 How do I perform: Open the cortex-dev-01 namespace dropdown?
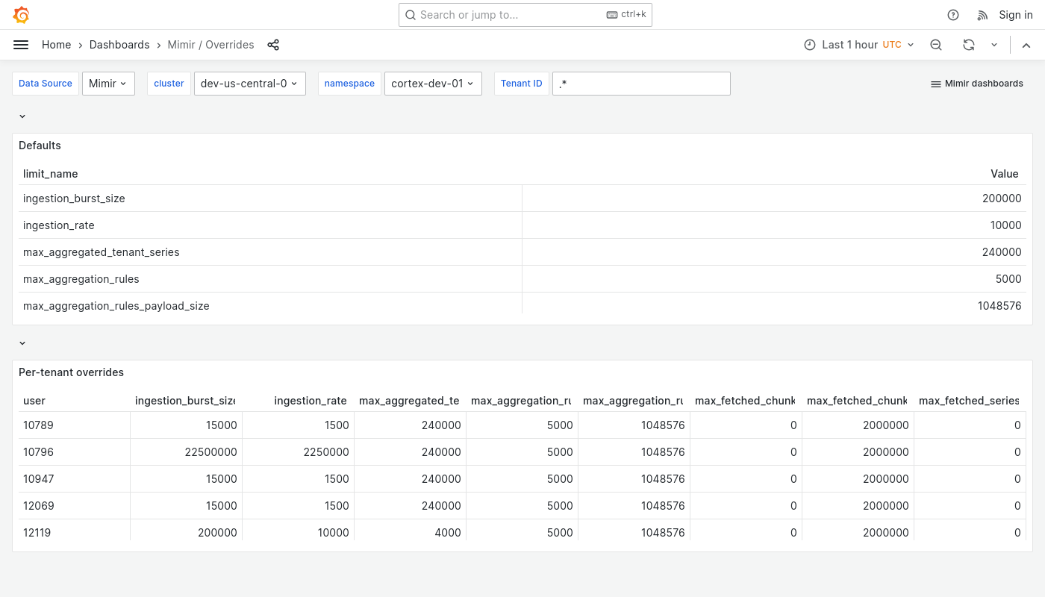click(x=433, y=84)
